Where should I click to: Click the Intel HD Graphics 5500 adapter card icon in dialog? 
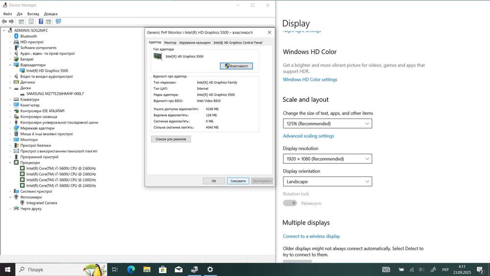tap(158, 56)
